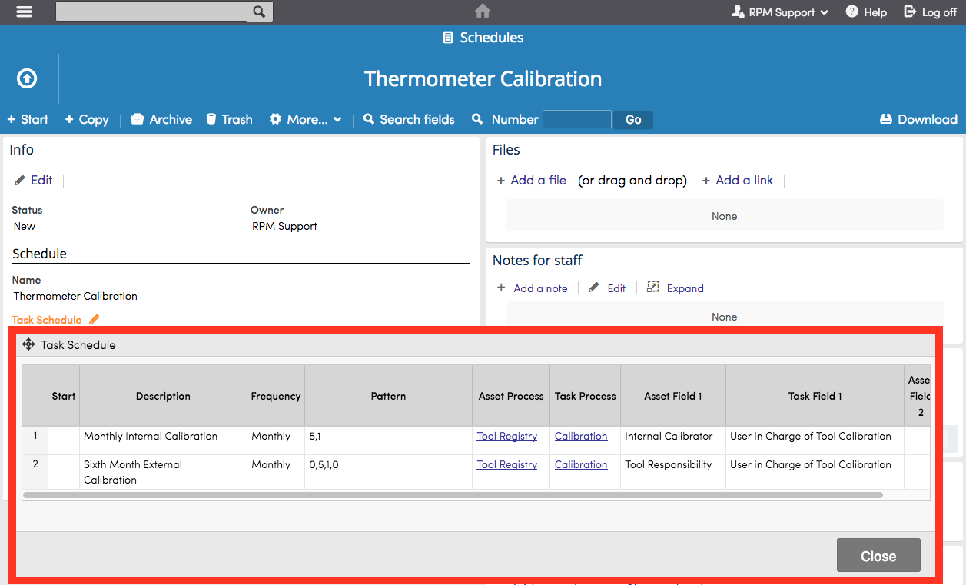The width and height of the screenshot is (966, 585).
Task: Open Tool Registry link in row 1
Action: (x=506, y=436)
